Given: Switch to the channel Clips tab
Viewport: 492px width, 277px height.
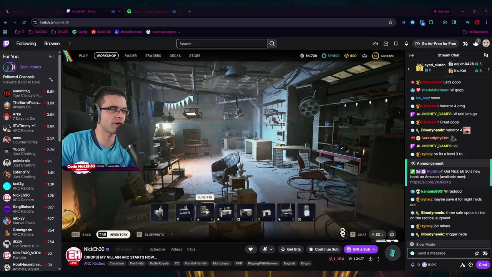Looking at the screenshot, I should point(191,249).
